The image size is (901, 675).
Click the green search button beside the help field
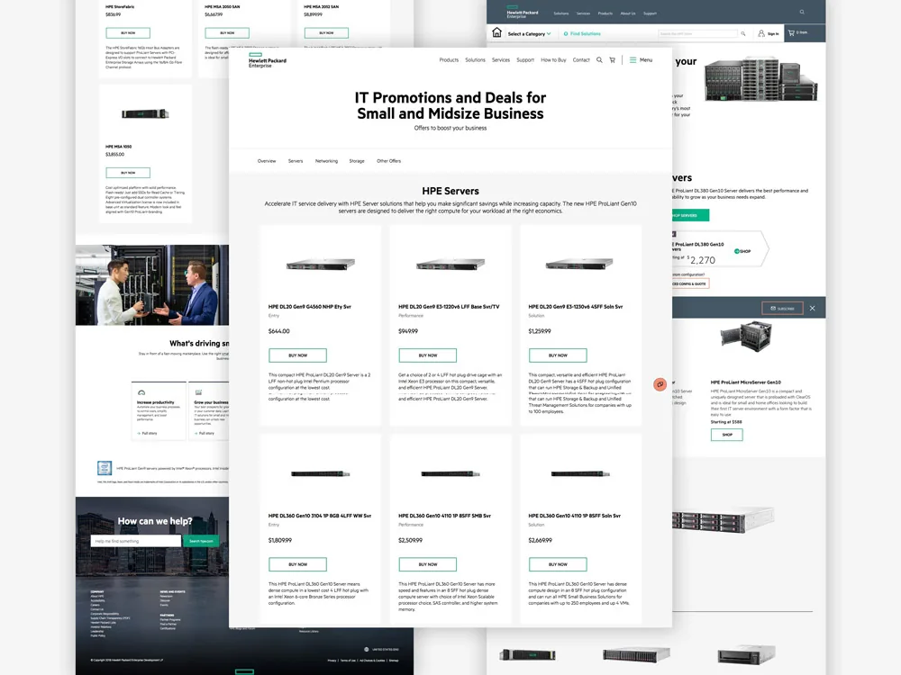pyautogui.click(x=201, y=541)
